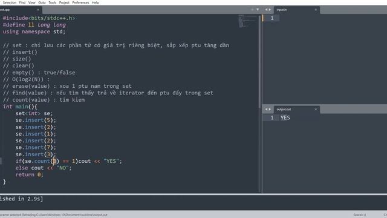
Task: Click the YES text in output.out
Action: click(x=285, y=117)
